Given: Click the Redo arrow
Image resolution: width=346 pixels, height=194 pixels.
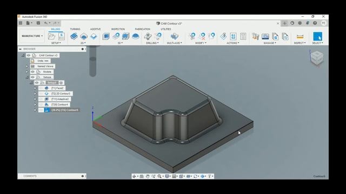Looking at the screenshot, I should [x=55, y=23].
